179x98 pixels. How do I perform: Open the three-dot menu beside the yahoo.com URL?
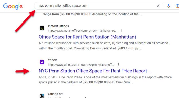point(118,65)
